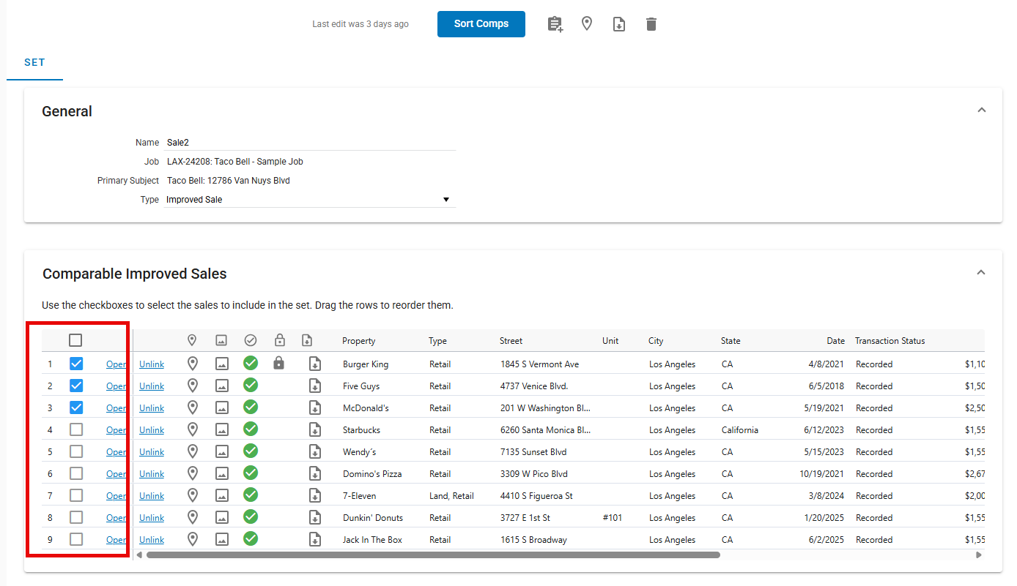Image resolution: width=1017 pixels, height=586 pixels.
Task: Click the trash delete icon
Action: pos(651,24)
